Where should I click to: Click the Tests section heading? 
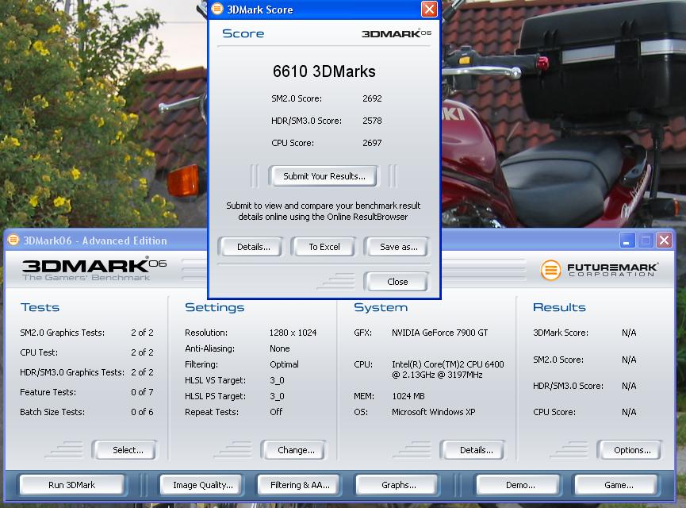[x=40, y=307]
